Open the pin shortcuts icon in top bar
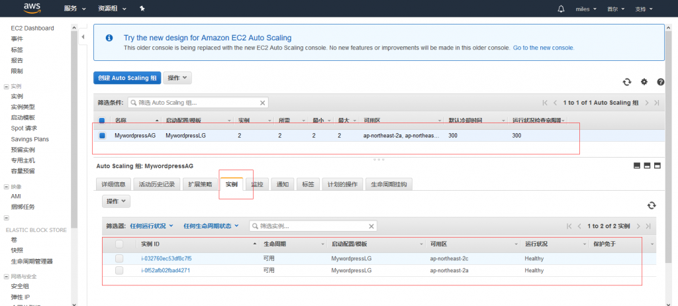This screenshot has height=306, width=678. [142, 9]
